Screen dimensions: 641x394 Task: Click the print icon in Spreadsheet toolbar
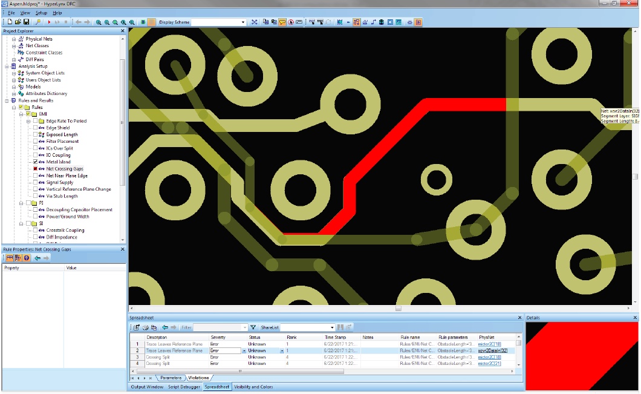(145, 327)
